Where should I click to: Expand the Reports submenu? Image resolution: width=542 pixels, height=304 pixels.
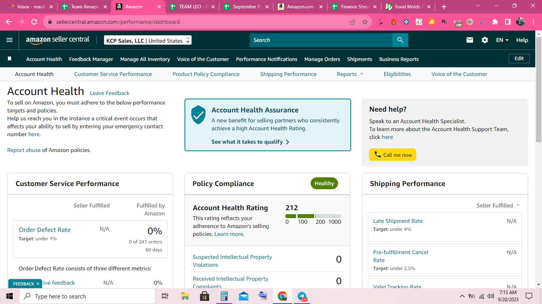(350, 74)
